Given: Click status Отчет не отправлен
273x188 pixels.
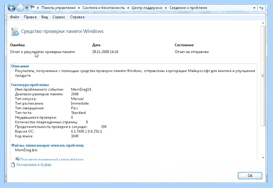Looking at the screenshot, I should tap(192, 52).
